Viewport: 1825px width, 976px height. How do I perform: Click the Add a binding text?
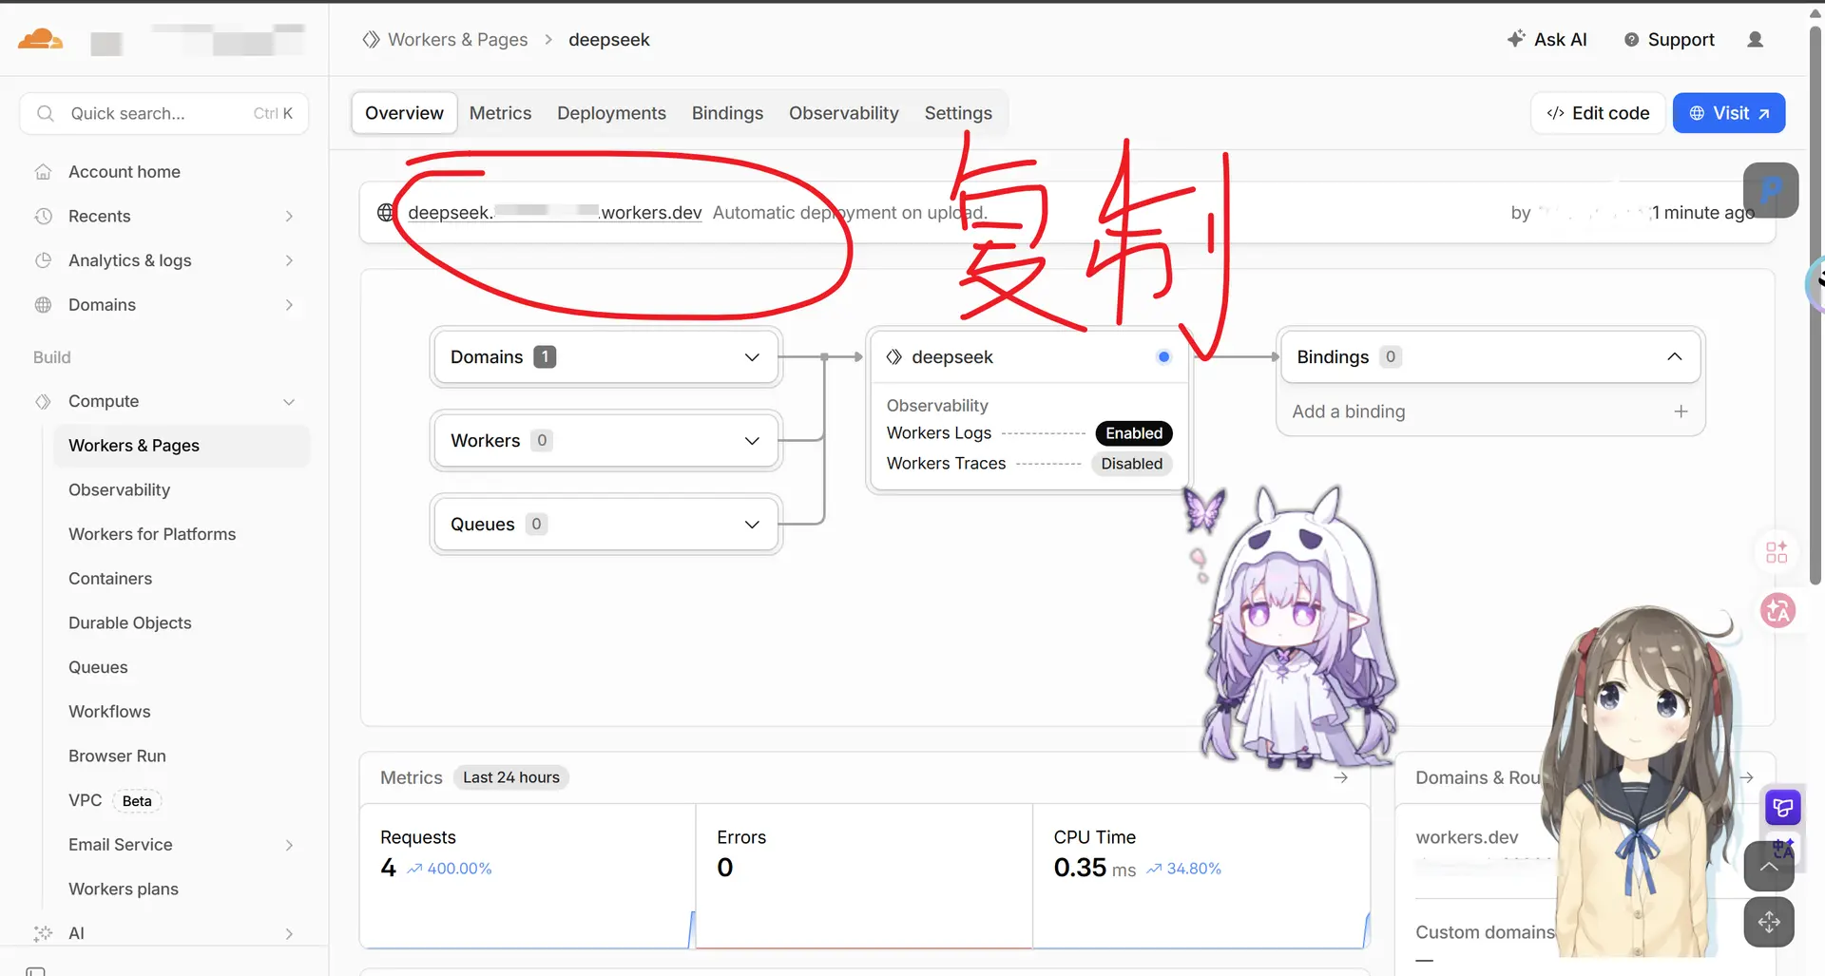coord(1348,411)
